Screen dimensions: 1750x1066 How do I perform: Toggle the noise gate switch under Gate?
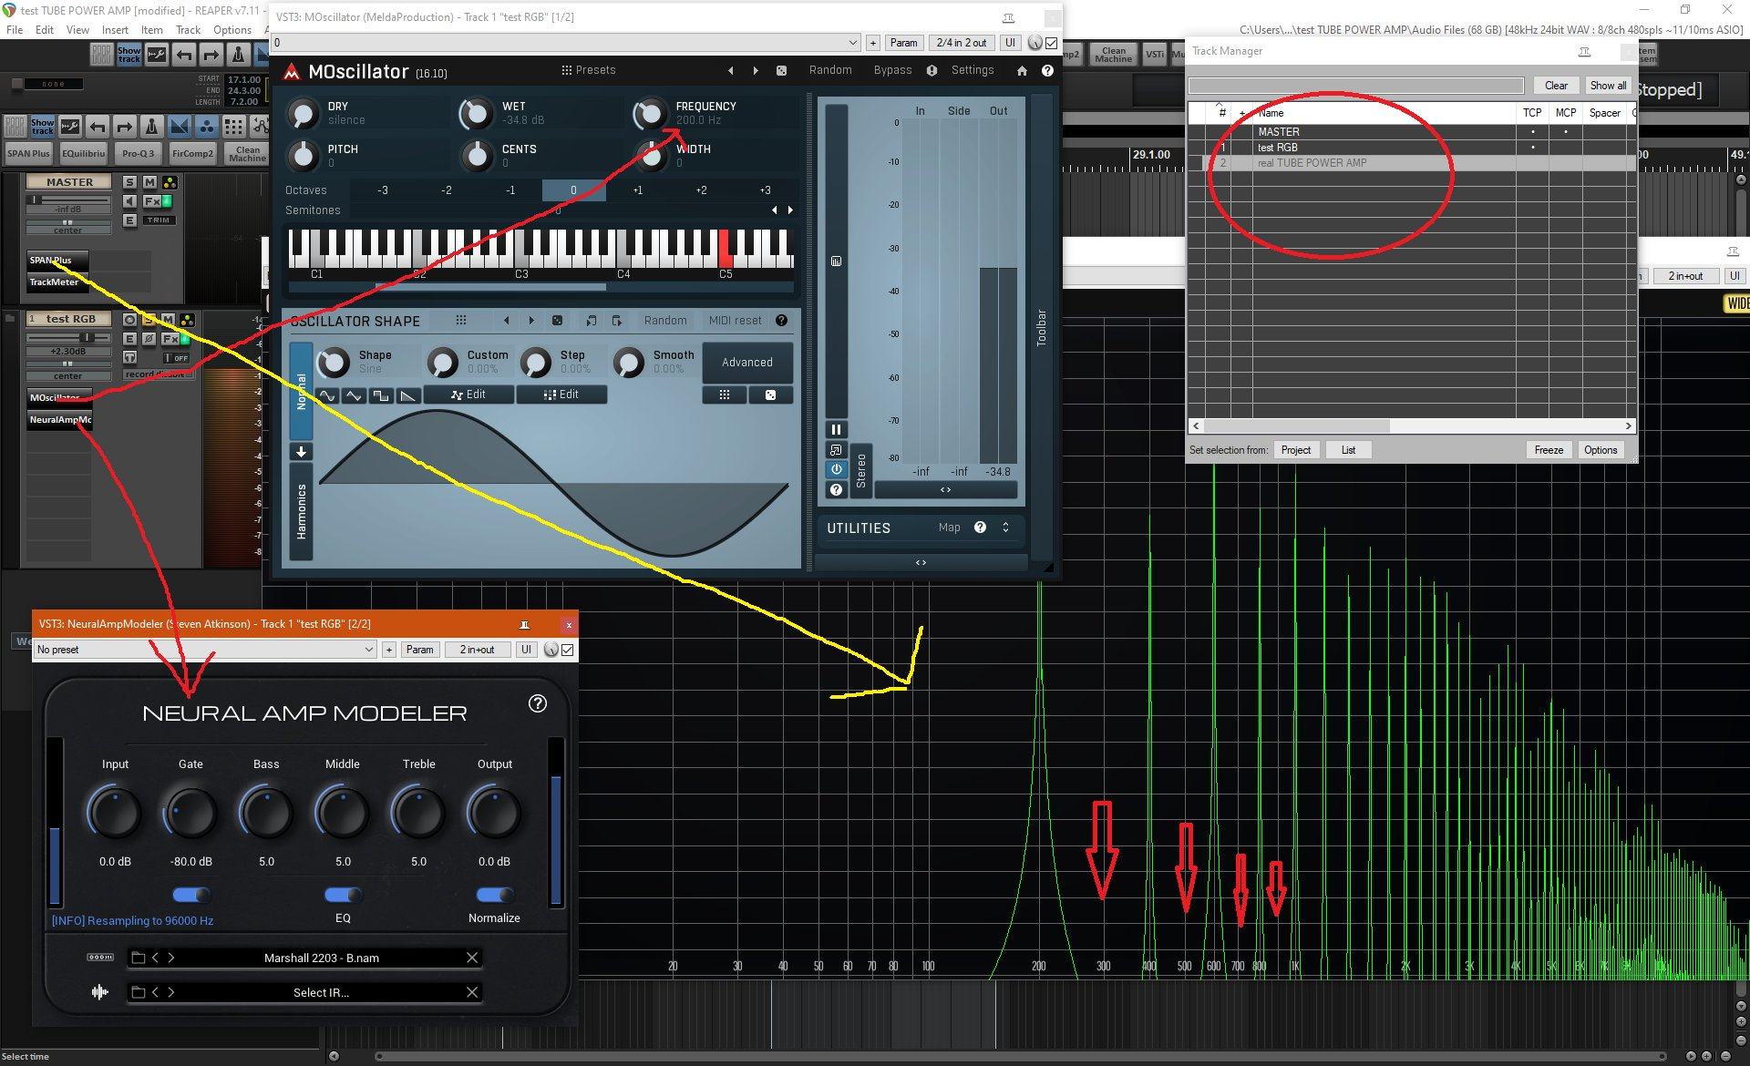click(190, 895)
